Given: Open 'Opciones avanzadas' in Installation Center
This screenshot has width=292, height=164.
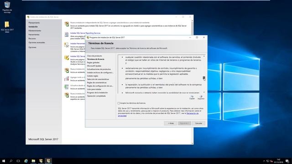Looking at the screenshot, I should pyautogui.click(x=36, y=42).
